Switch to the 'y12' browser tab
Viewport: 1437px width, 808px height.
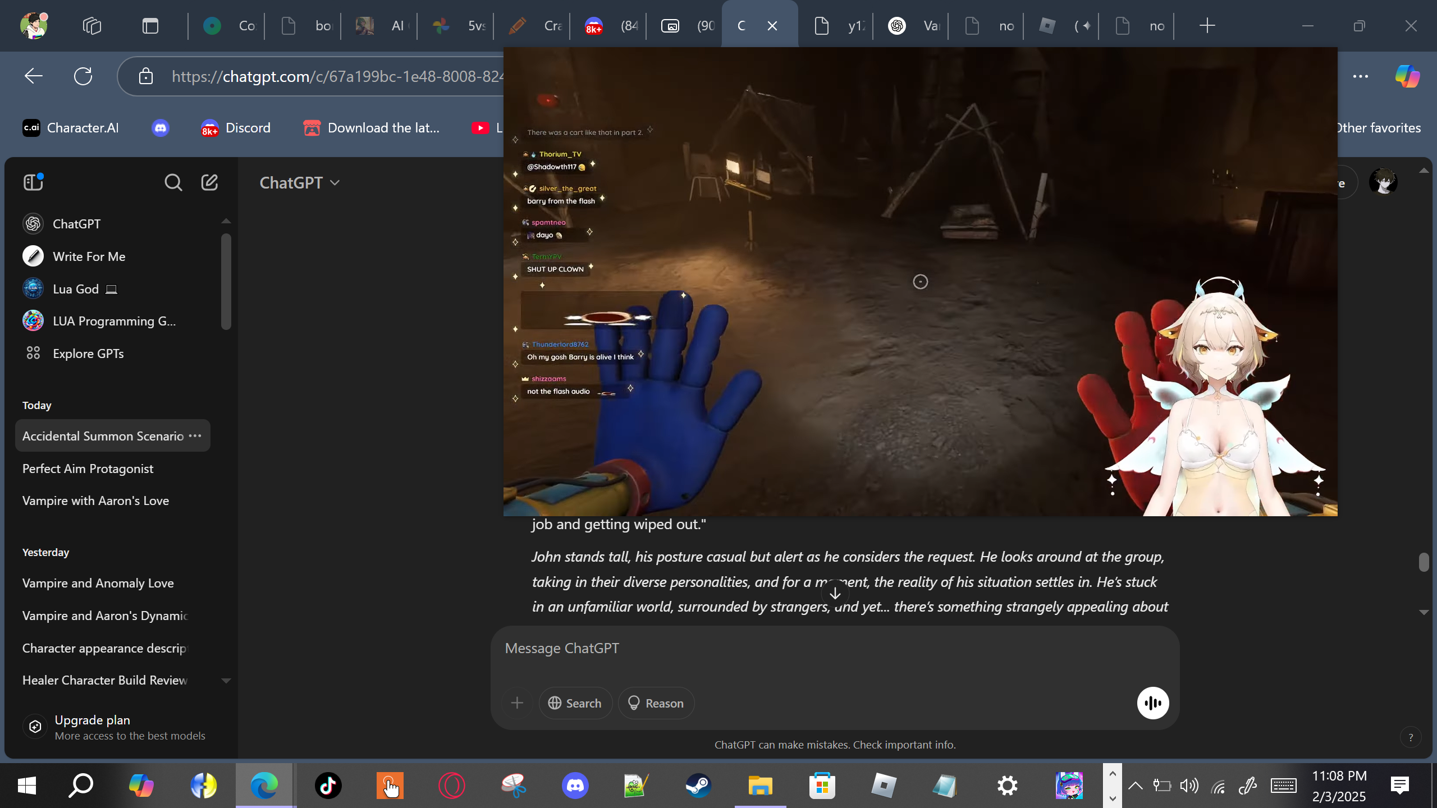[838, 26]
